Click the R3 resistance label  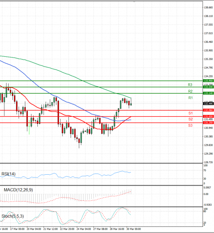(x=190, y=85)
